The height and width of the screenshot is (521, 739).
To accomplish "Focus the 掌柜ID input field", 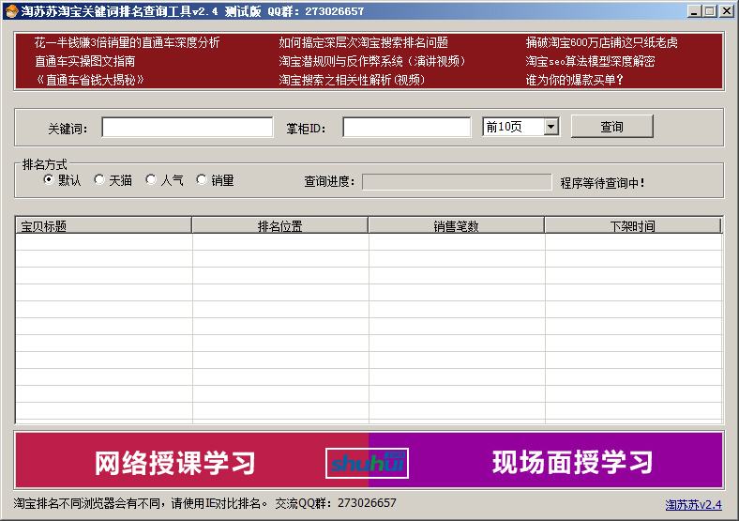I will 407,127.
